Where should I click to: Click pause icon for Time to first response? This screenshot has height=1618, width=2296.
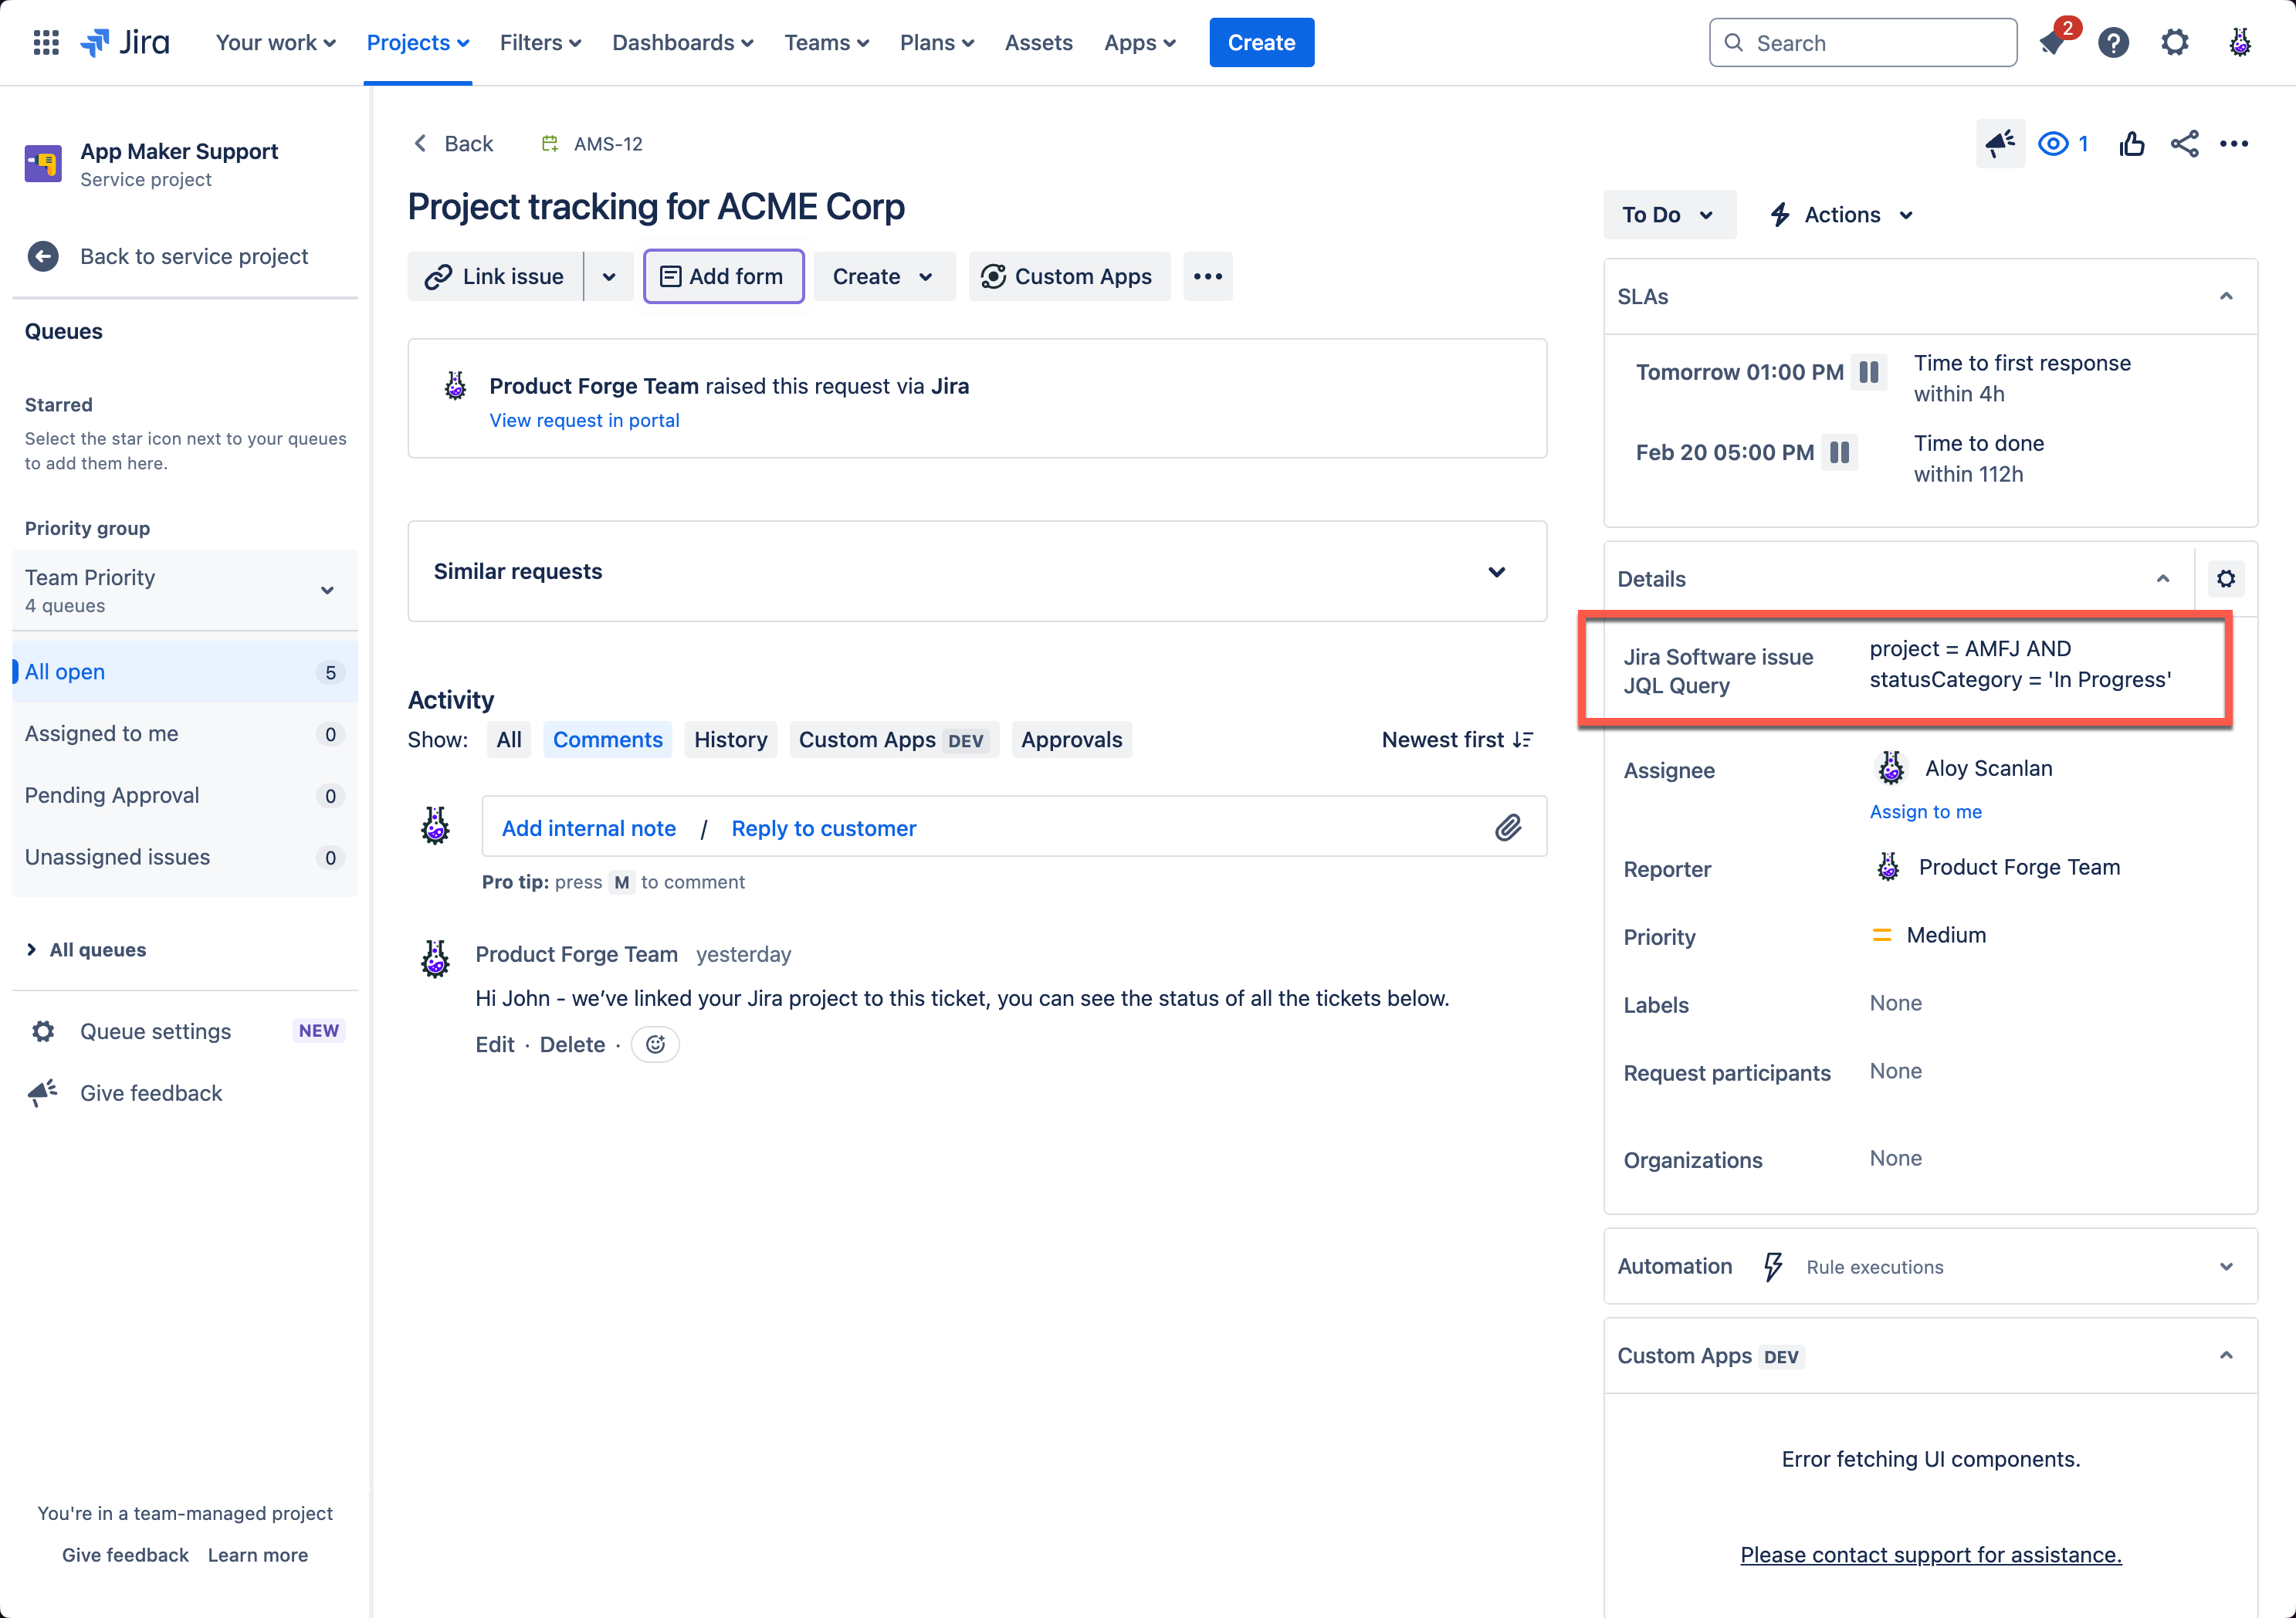point(1869,372)
